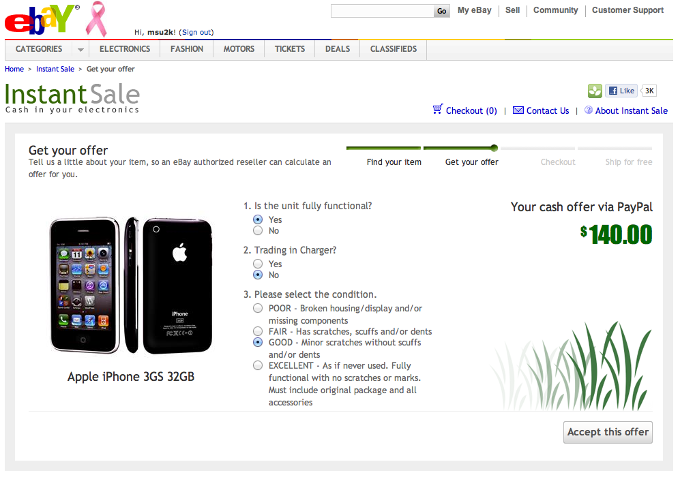This screenshot has height=477, width=680.
Task: Click the Instant Sale logo
Action: pyautogui.click(x=72, y=98)
